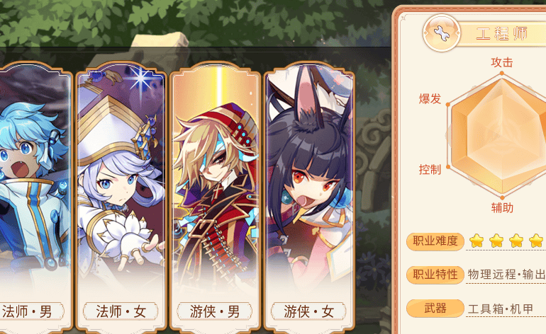Click the third difficulty star

[516, 241]
